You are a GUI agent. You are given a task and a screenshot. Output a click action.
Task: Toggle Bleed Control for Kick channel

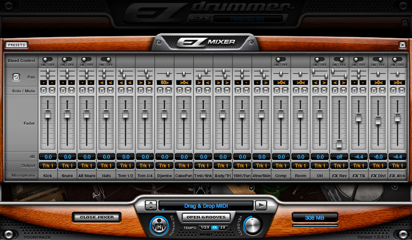(x=48, y=60)
